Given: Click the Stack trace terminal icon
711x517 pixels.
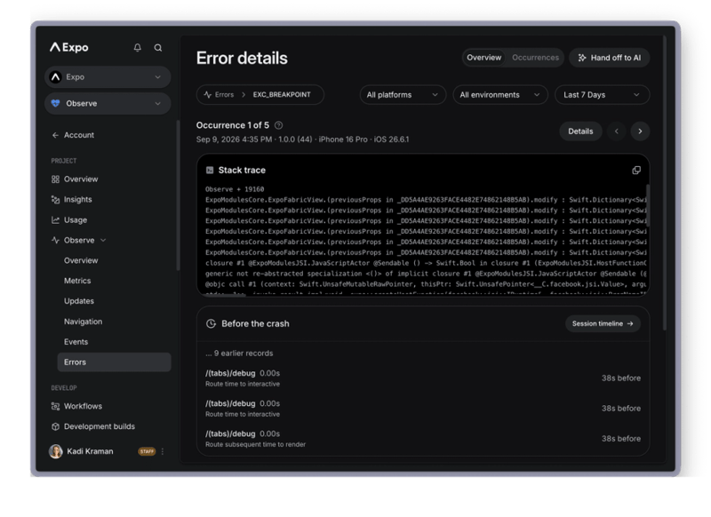Looking at the screenshot, I should [210, 171].
